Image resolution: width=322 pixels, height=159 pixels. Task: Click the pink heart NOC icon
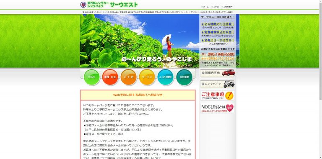pos(229,108)
